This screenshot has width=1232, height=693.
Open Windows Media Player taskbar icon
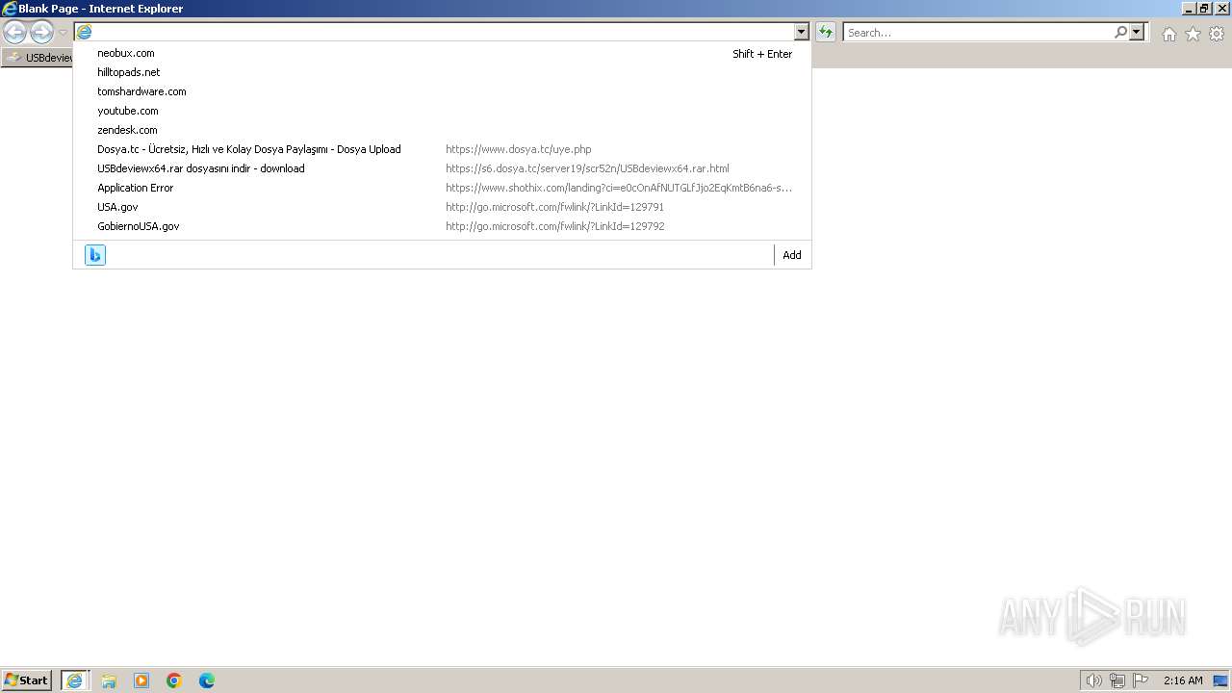coord(141,680)
